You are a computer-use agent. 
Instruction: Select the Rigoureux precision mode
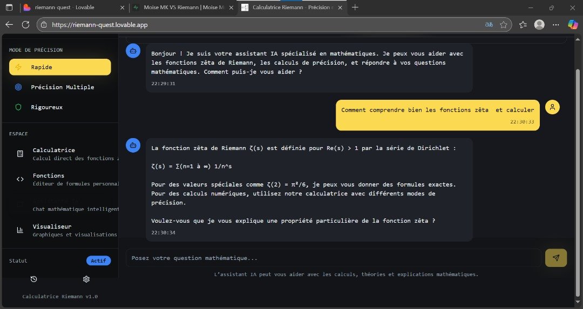(x=60, y=107)
